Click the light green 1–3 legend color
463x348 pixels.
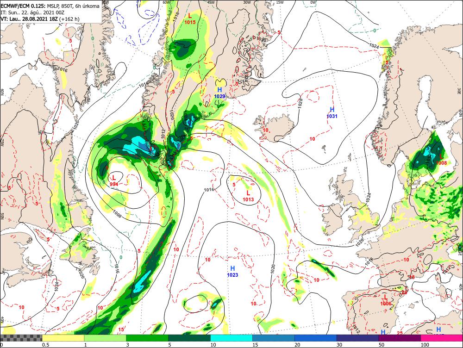(x=105, y=338)
